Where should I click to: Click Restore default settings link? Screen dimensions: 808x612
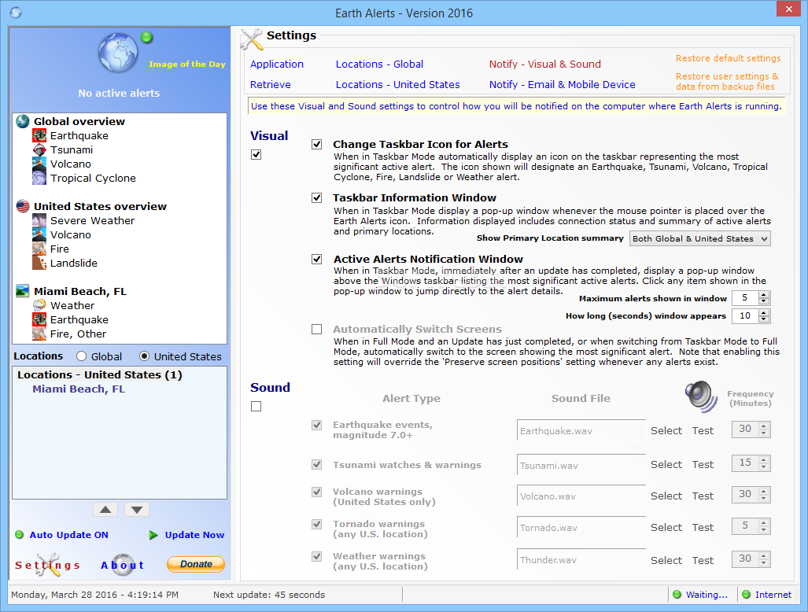728,58
